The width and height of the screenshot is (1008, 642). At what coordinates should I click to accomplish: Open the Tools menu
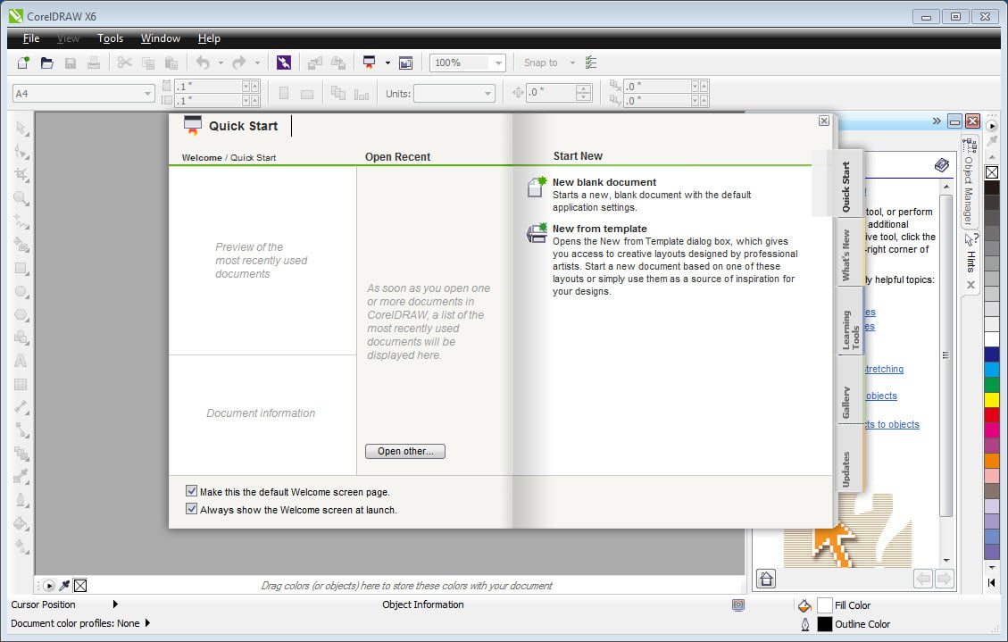click(110, 38)
